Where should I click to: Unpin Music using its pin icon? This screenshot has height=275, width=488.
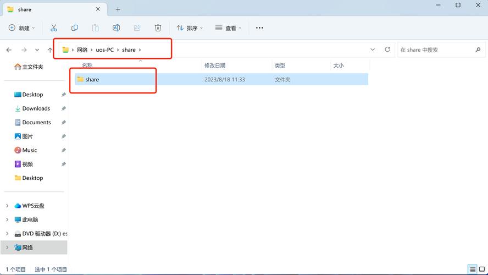tap(64, 150)
